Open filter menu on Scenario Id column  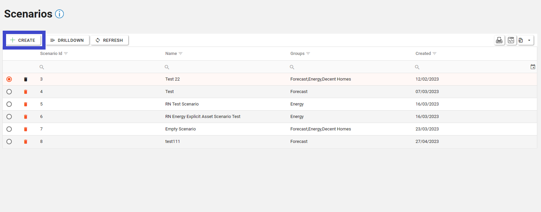[66, 54]
